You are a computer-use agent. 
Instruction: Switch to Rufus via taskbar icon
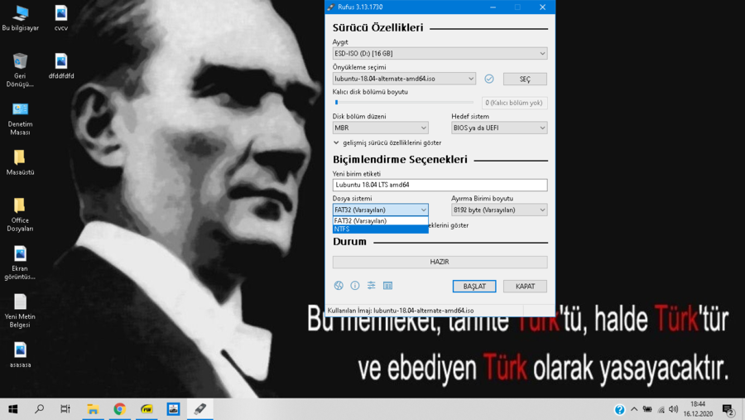click(200, 409)
